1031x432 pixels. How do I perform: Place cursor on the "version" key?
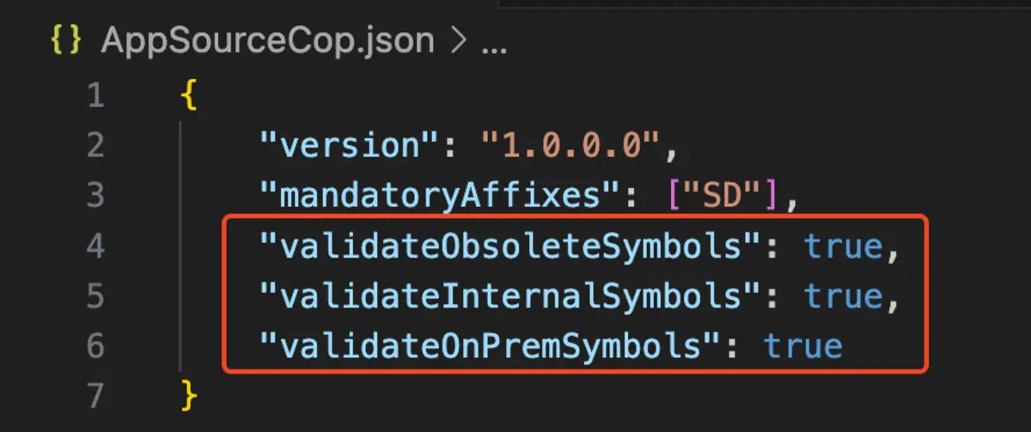(350, 145)
